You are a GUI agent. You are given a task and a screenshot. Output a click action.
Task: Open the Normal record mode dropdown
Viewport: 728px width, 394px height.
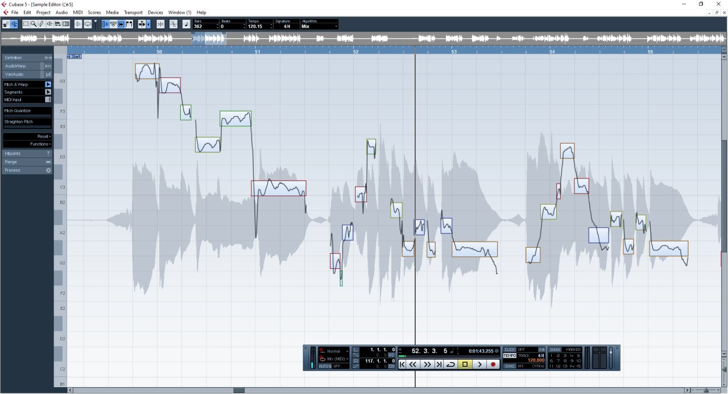coord(334,351)
